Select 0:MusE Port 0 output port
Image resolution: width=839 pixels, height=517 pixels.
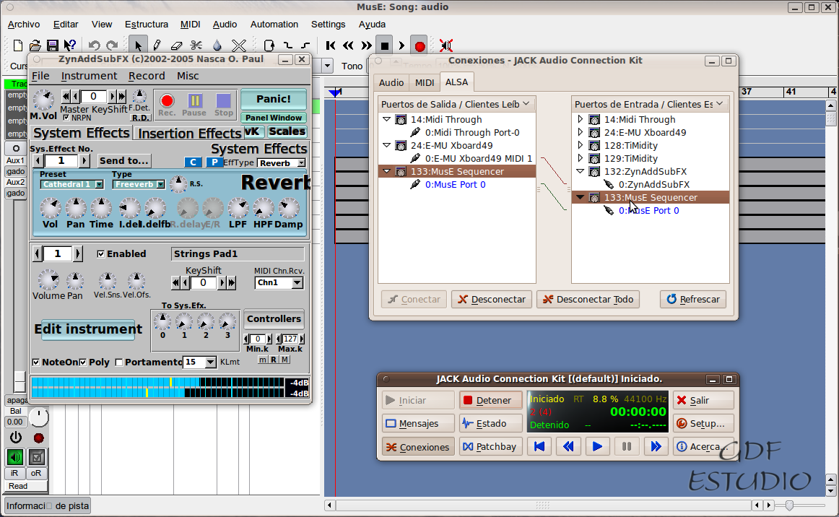(455, 185)
